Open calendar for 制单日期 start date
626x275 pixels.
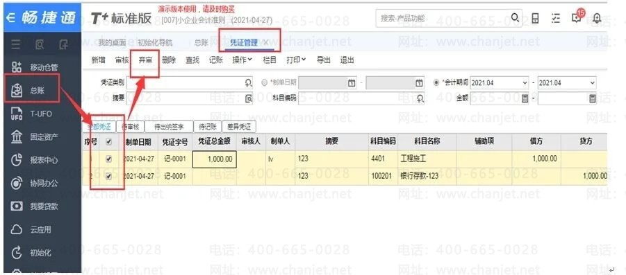[x=352, y=83]
